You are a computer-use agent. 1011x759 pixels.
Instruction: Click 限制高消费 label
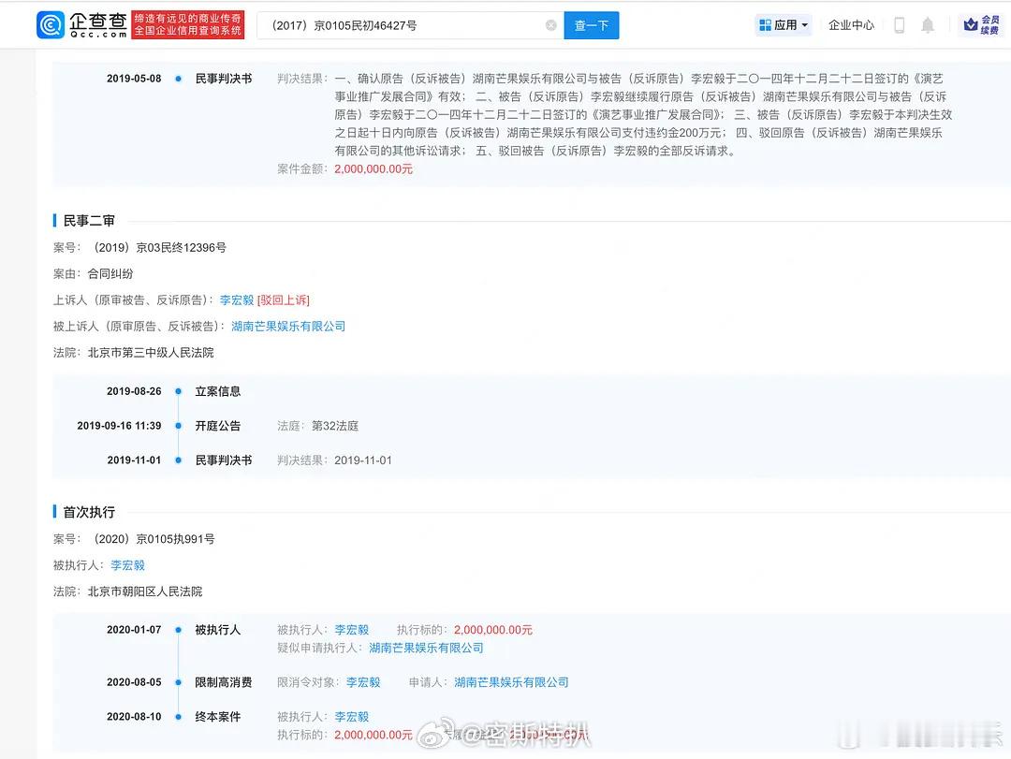(x=224, y=682)
